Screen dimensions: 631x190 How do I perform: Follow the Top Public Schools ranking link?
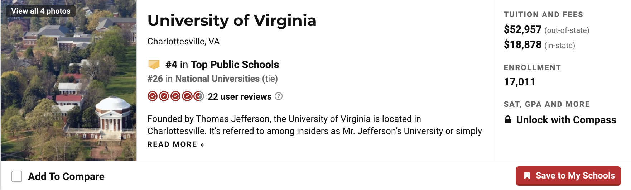pos(235,65)
